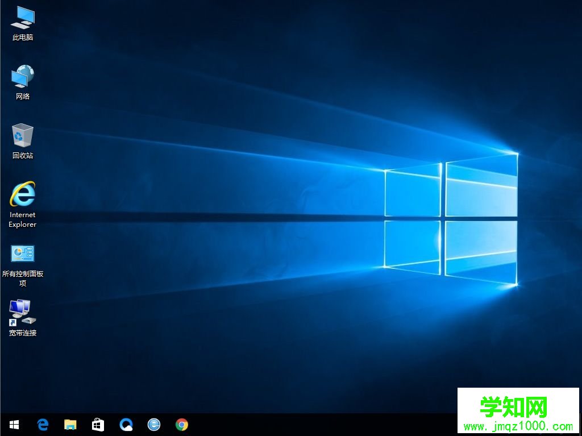
Task: Launch QQ Browser from the taskbar
Action: [x=126, y=425]
